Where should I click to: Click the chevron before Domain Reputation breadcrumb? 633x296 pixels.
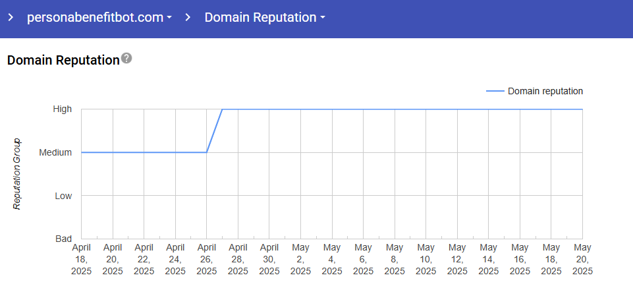pos(188,18)
